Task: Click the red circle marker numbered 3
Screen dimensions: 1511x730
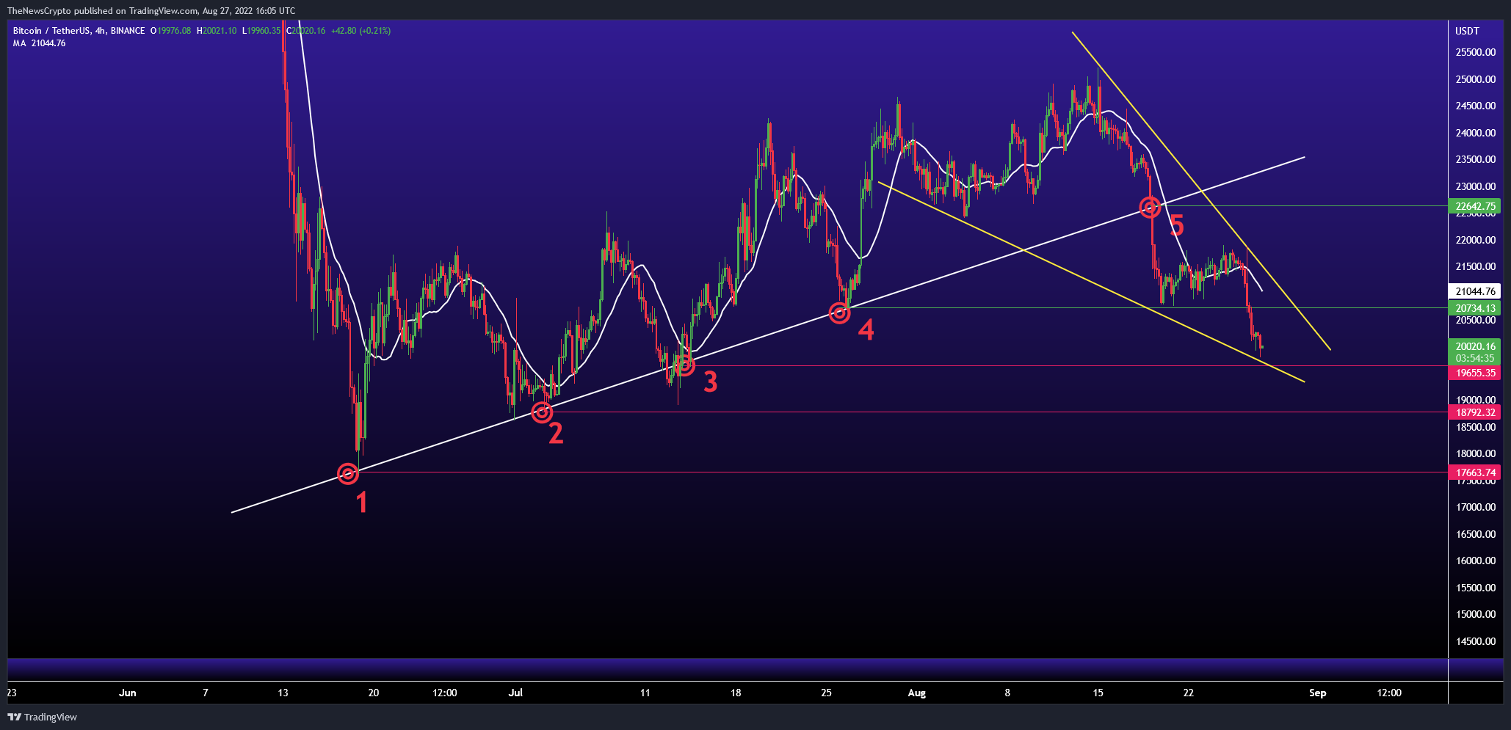Action: point(684,365)
